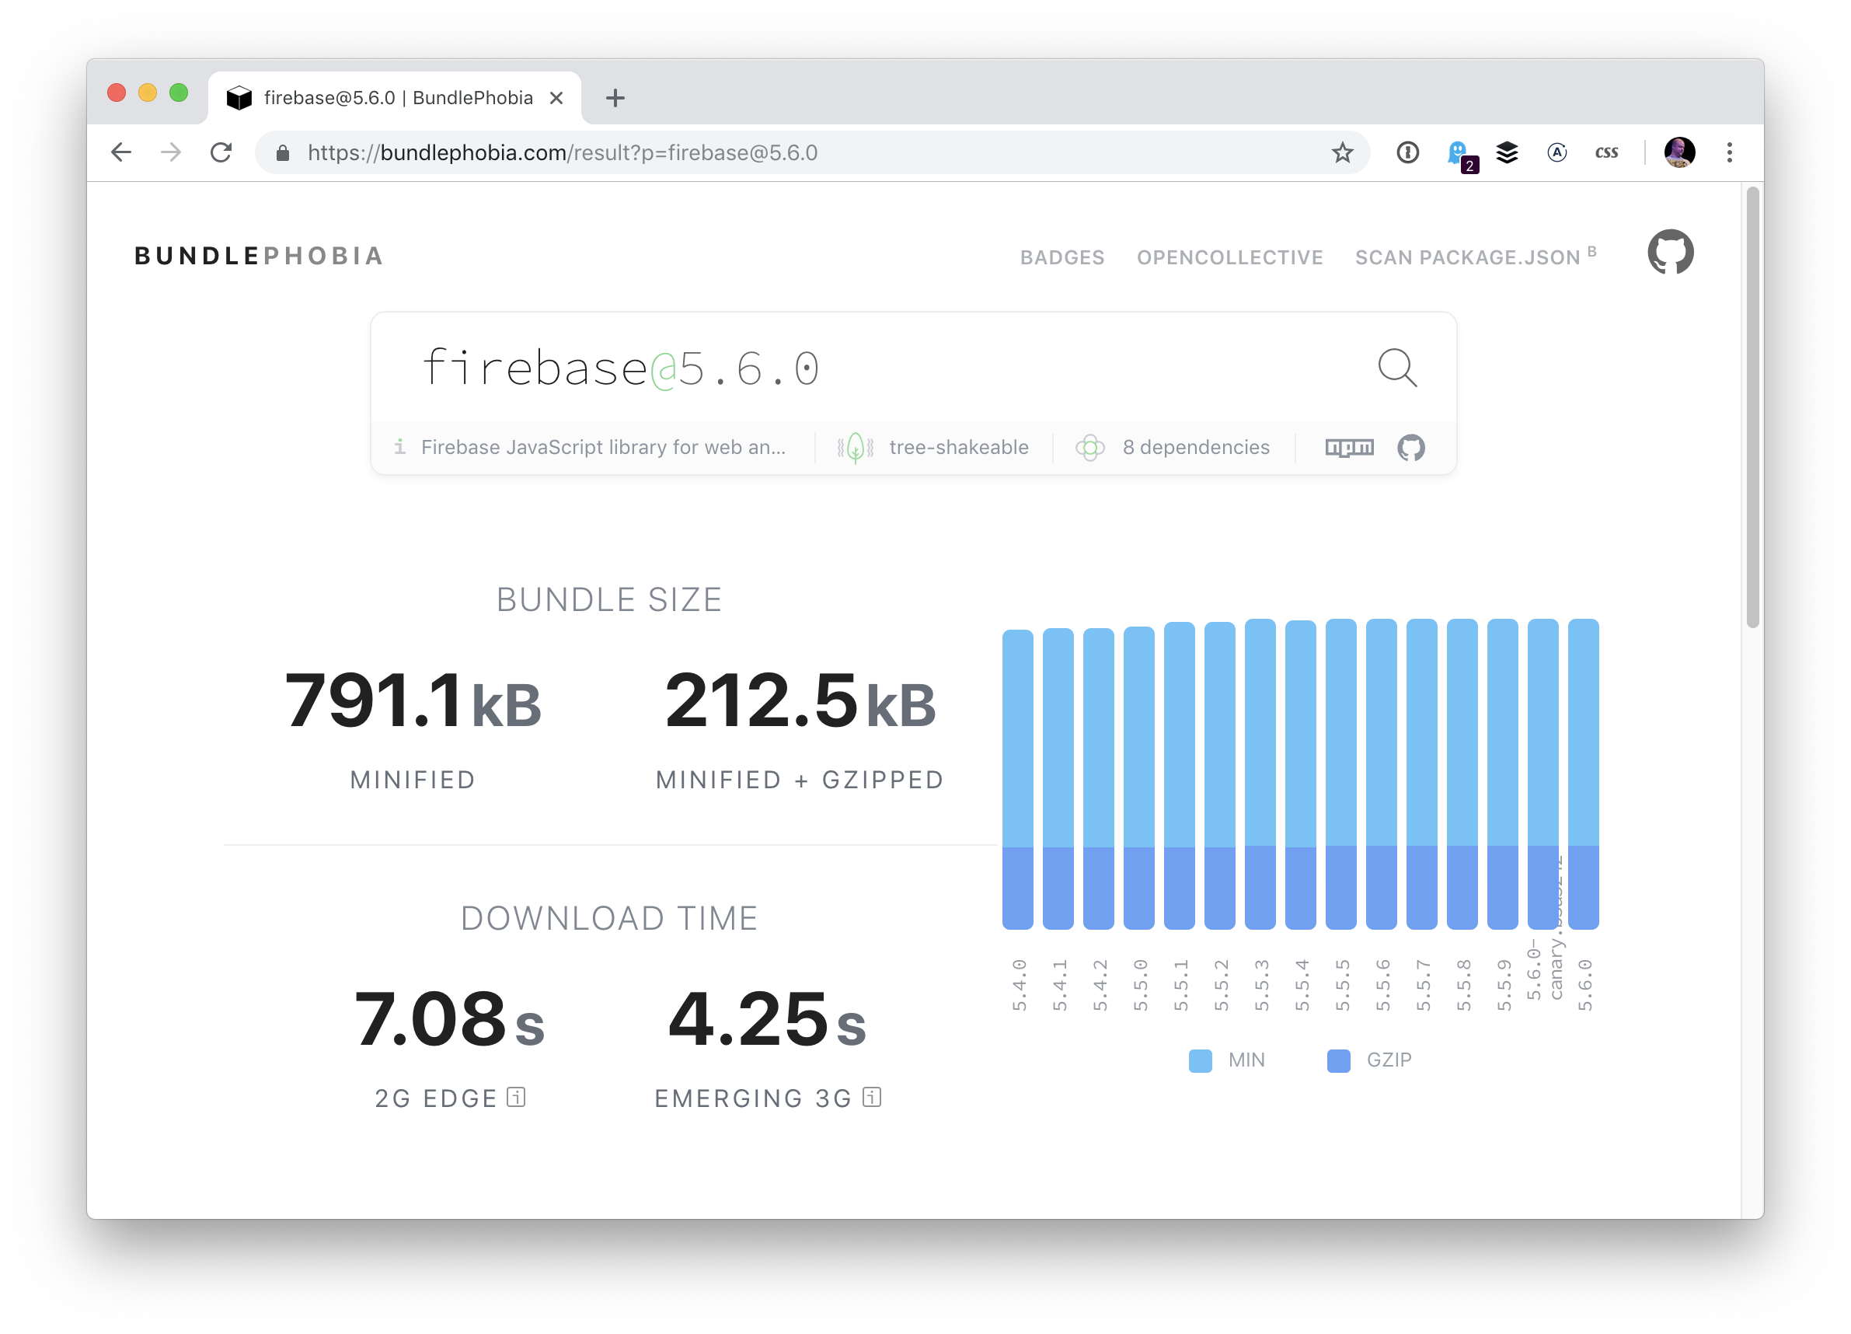Go to BundlePhobia home logo

(x=259, y=257)
